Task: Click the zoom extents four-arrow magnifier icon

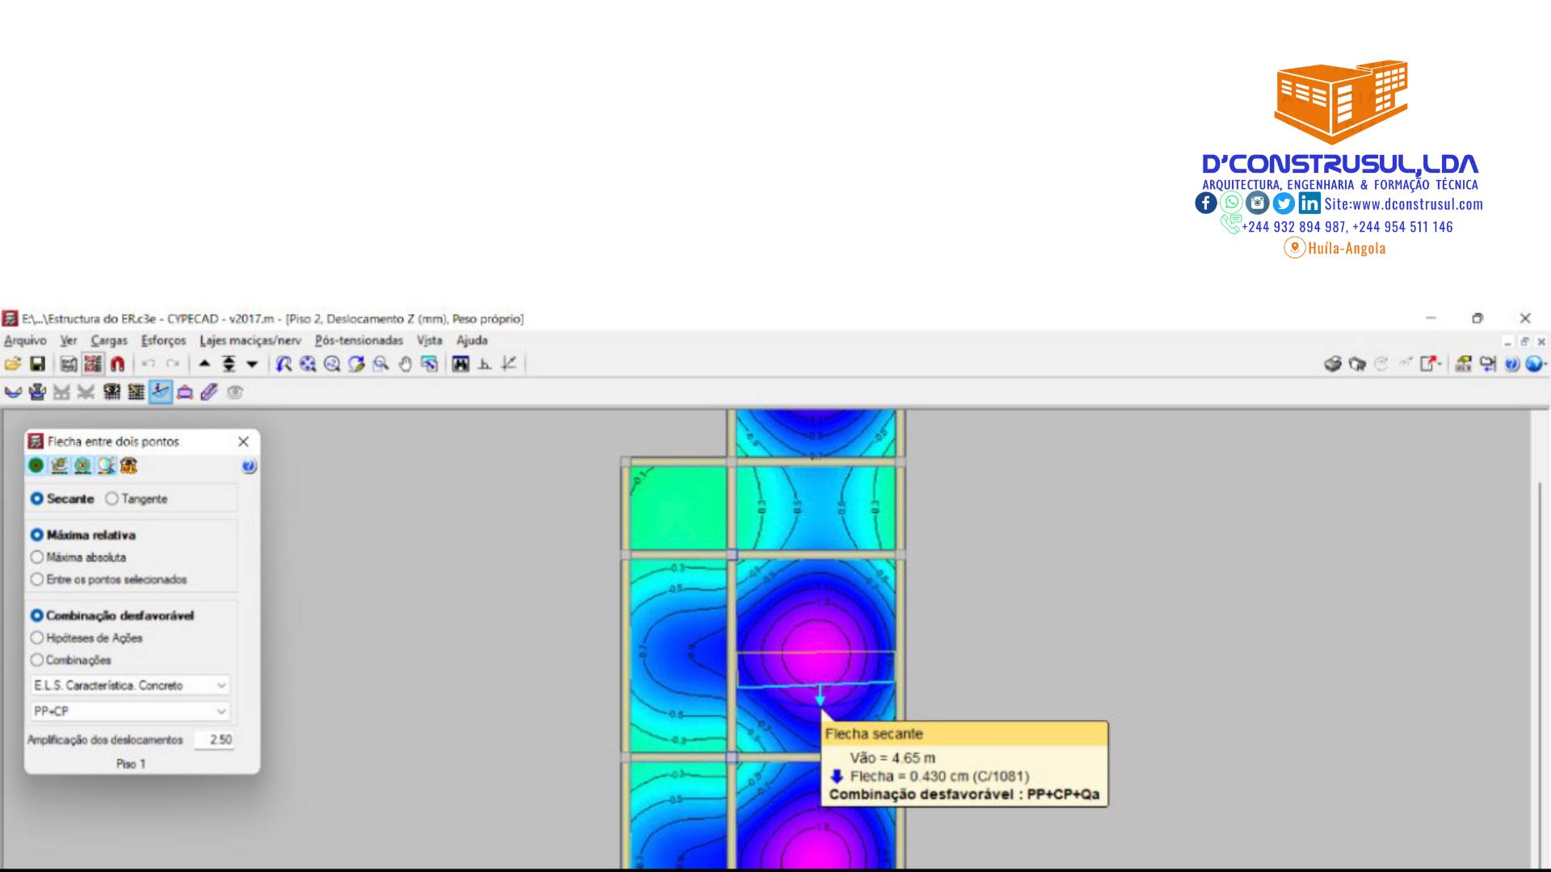Action: pos(308,364)
